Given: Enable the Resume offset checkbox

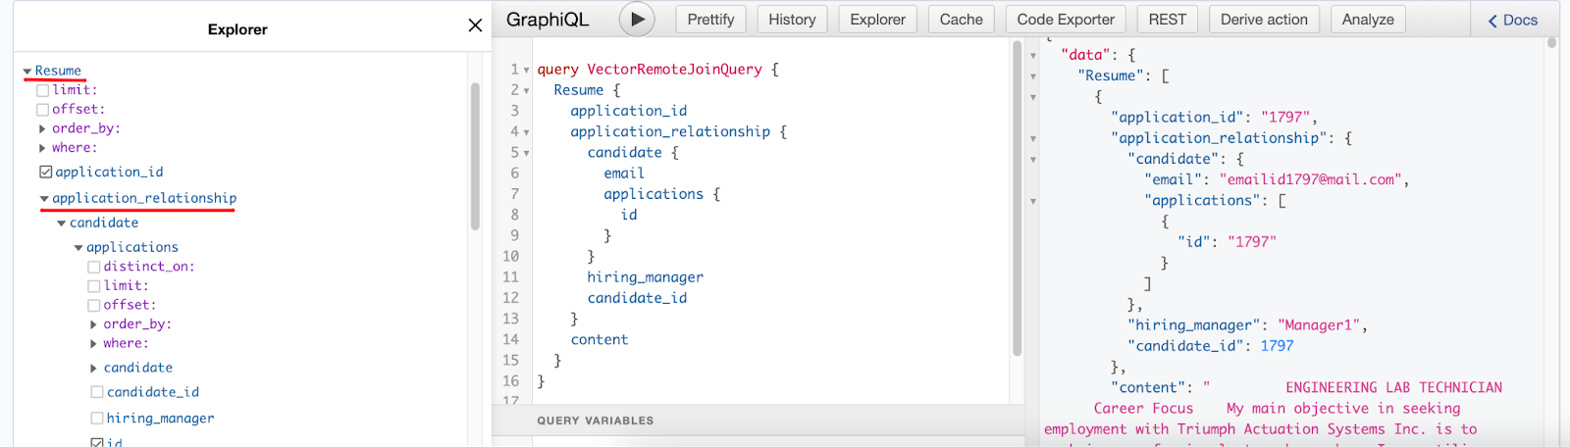Looking at the screenshot, I should 43,110.
